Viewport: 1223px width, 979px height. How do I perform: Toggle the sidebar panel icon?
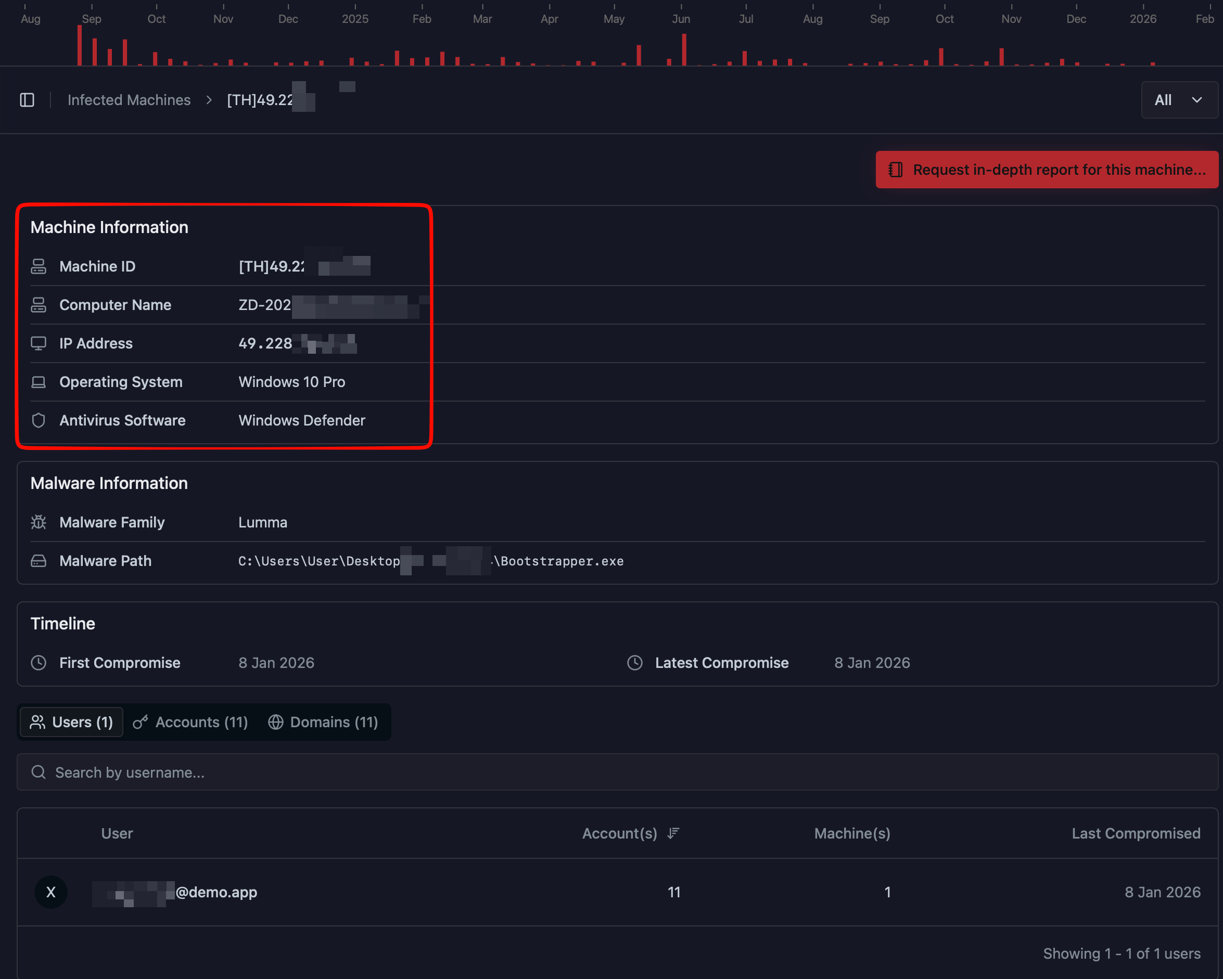tap(27, 100)
